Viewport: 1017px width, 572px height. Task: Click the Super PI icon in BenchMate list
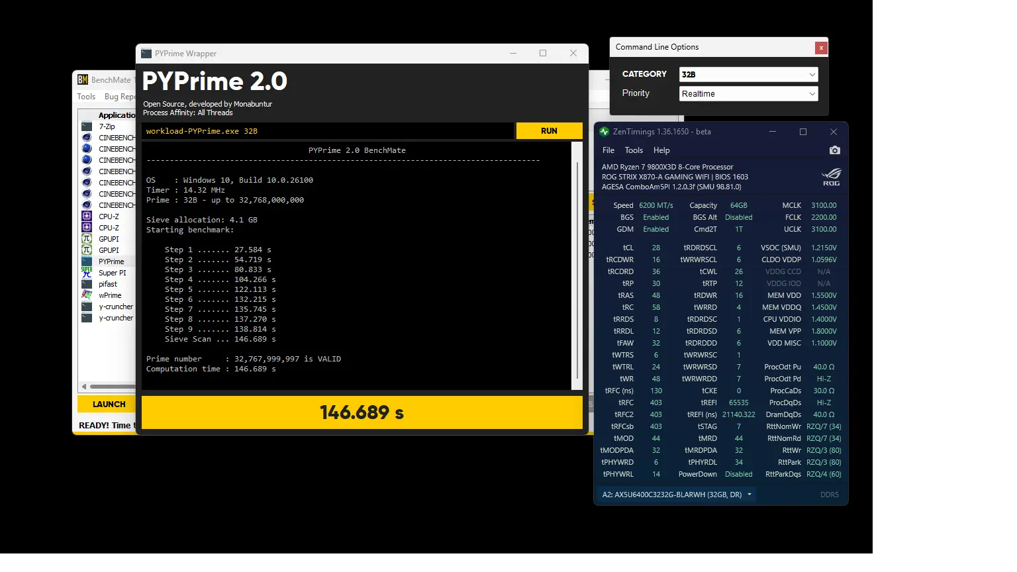(x=86, y=273)
